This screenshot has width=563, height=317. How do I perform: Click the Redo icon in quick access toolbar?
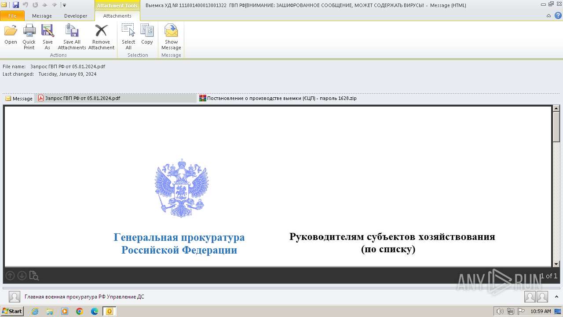[35, 5]
